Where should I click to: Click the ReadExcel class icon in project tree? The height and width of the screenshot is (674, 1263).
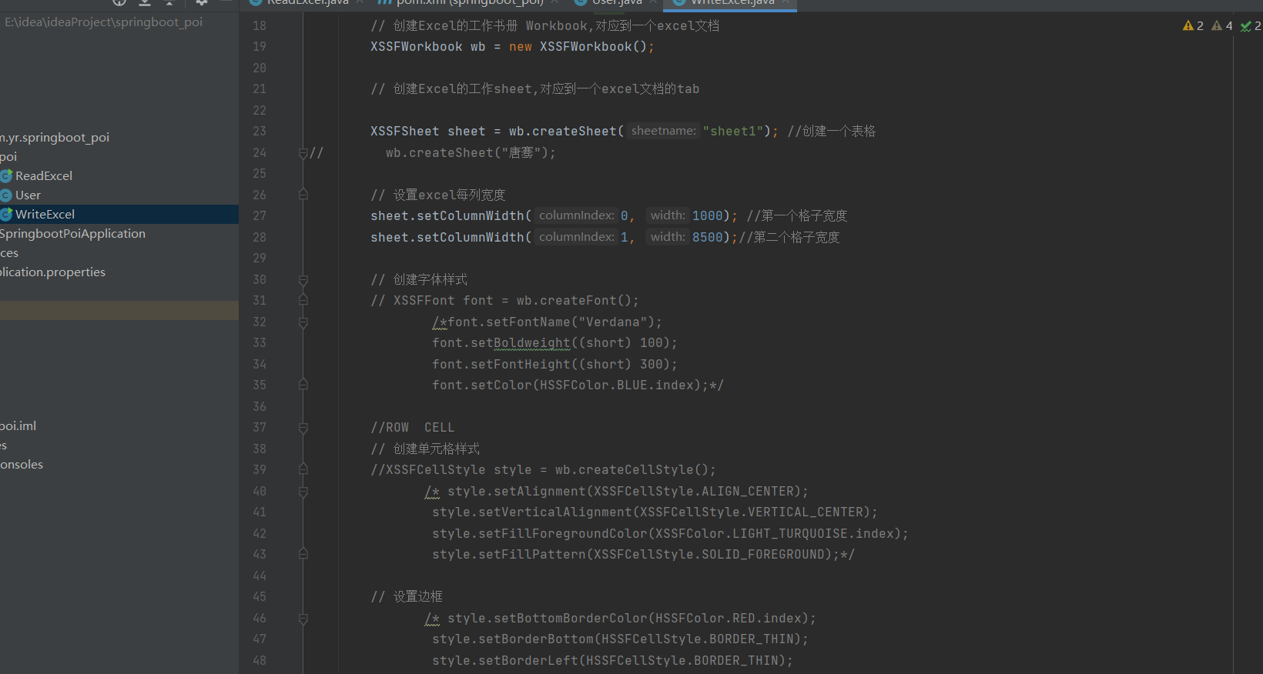tap(6, 175)
